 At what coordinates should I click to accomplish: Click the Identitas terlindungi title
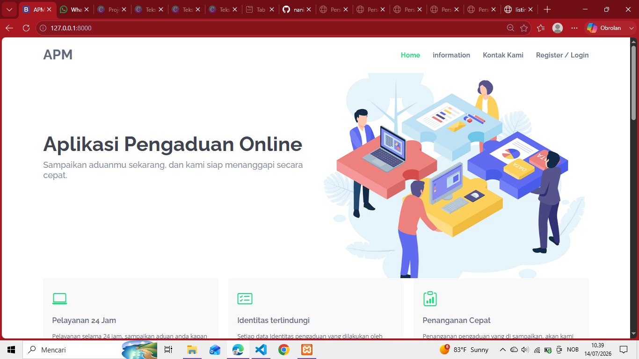tap(273, 320)
